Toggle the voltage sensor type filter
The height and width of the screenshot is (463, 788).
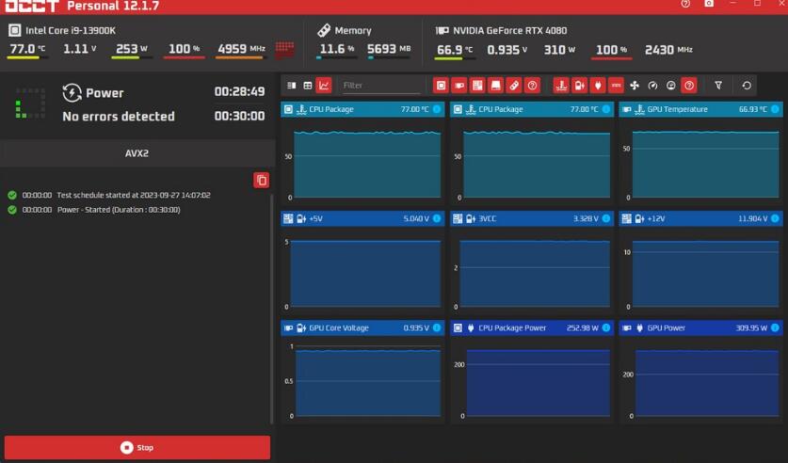579,86
